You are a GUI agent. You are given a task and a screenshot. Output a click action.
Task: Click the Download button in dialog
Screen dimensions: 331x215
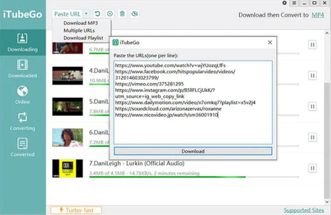tap(193, 151)
